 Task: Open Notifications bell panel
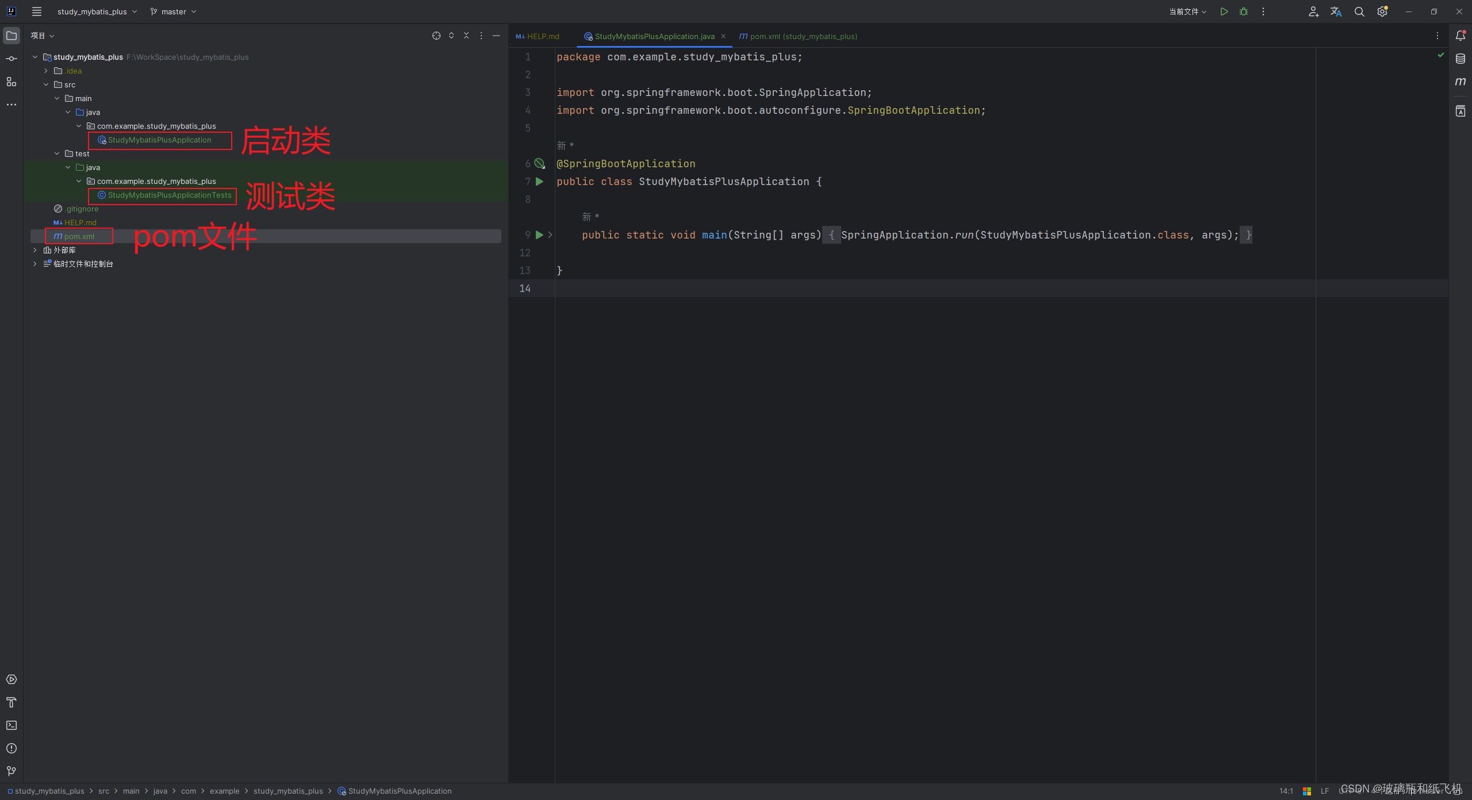coord(1460,36)
